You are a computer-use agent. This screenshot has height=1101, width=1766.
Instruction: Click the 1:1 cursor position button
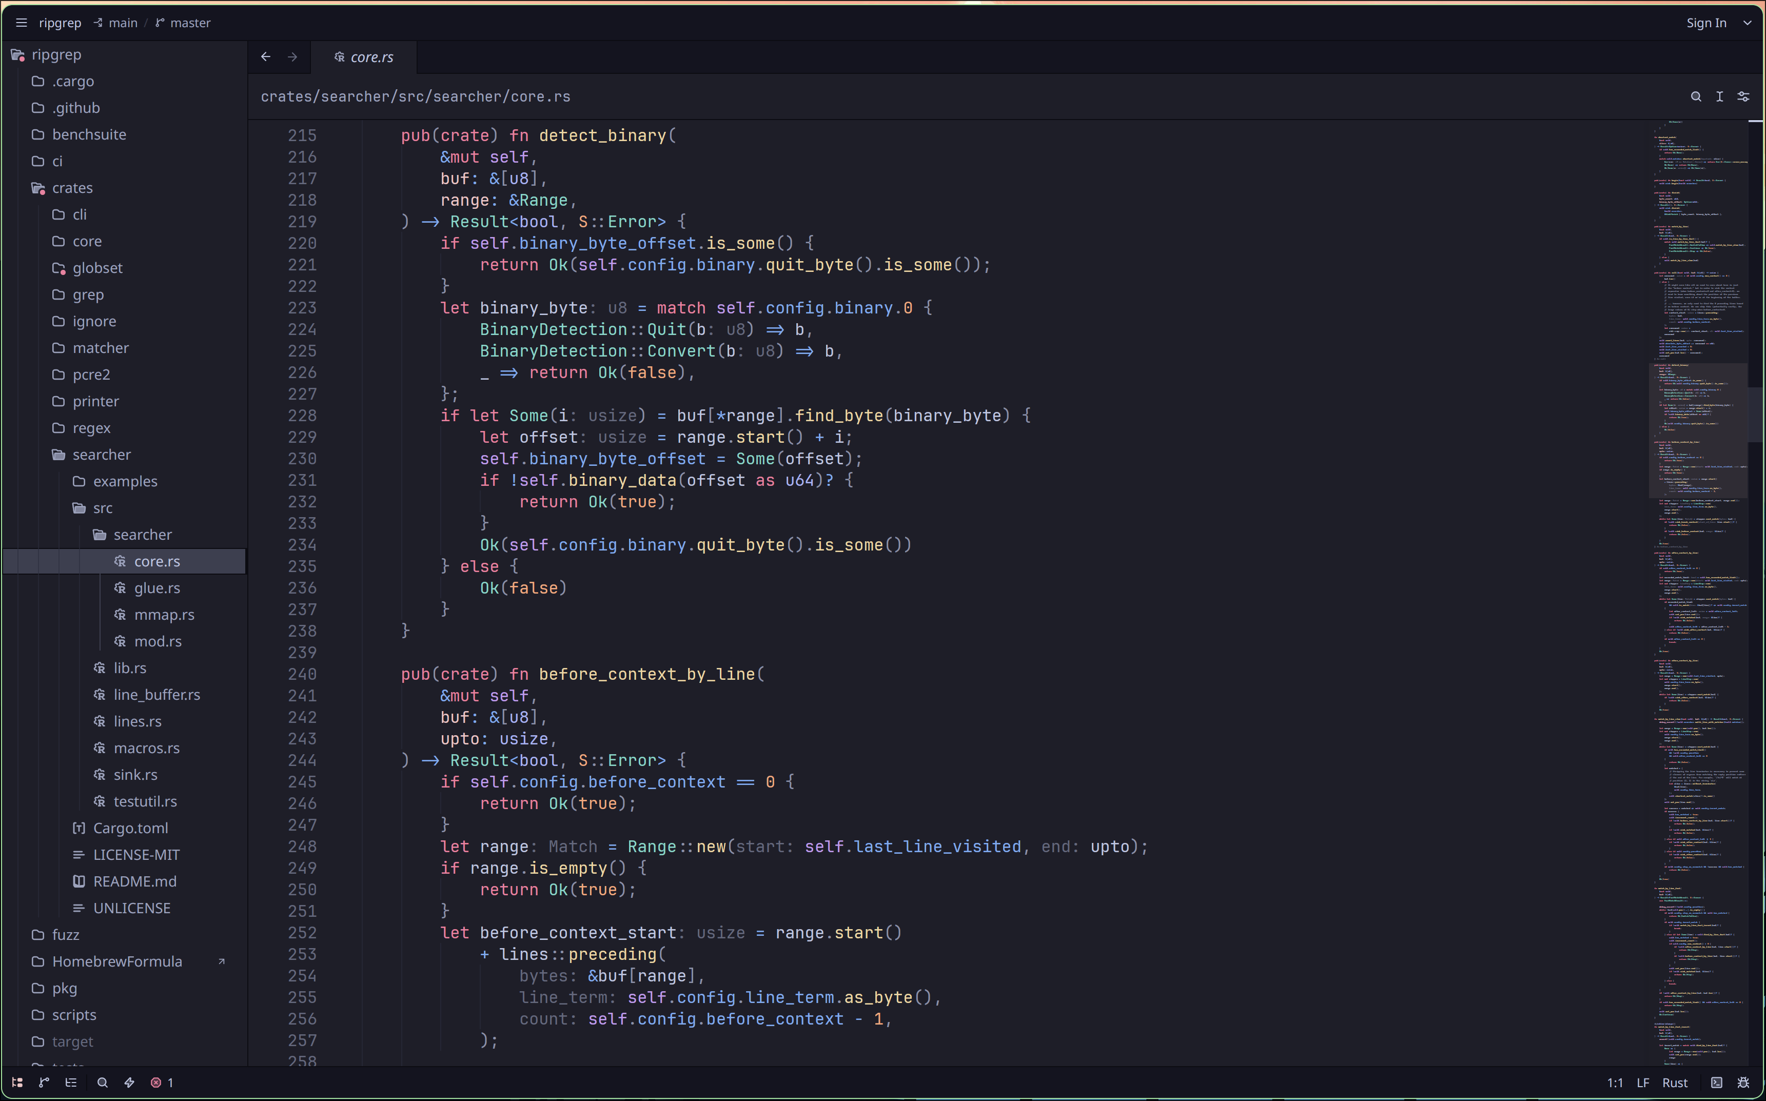click(x=1615, y=1082)
